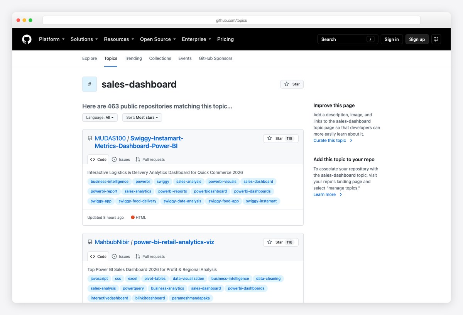Open the data-visualization topic tag
This screenshot has height=315, width=463.
[x=188, y=279]
